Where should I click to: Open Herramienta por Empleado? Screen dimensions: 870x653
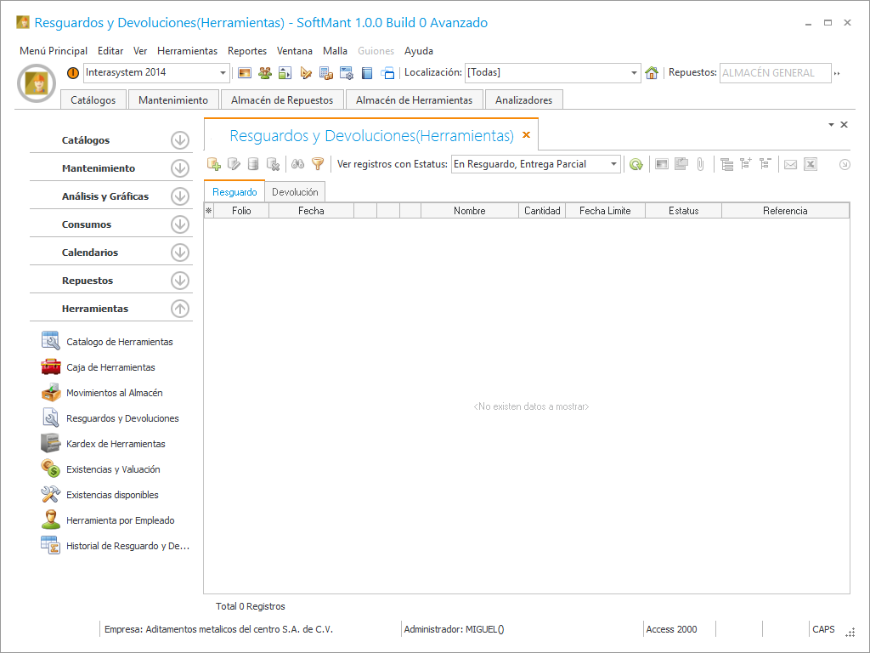coord(120,520)
